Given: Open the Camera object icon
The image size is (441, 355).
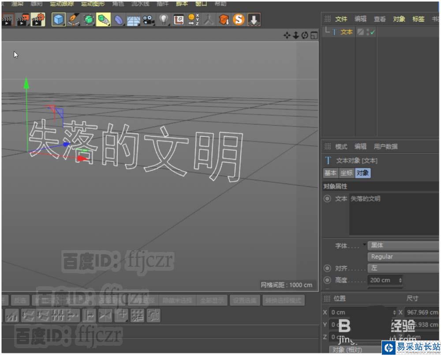Looking at the screenshot, I should click(149, 19).
